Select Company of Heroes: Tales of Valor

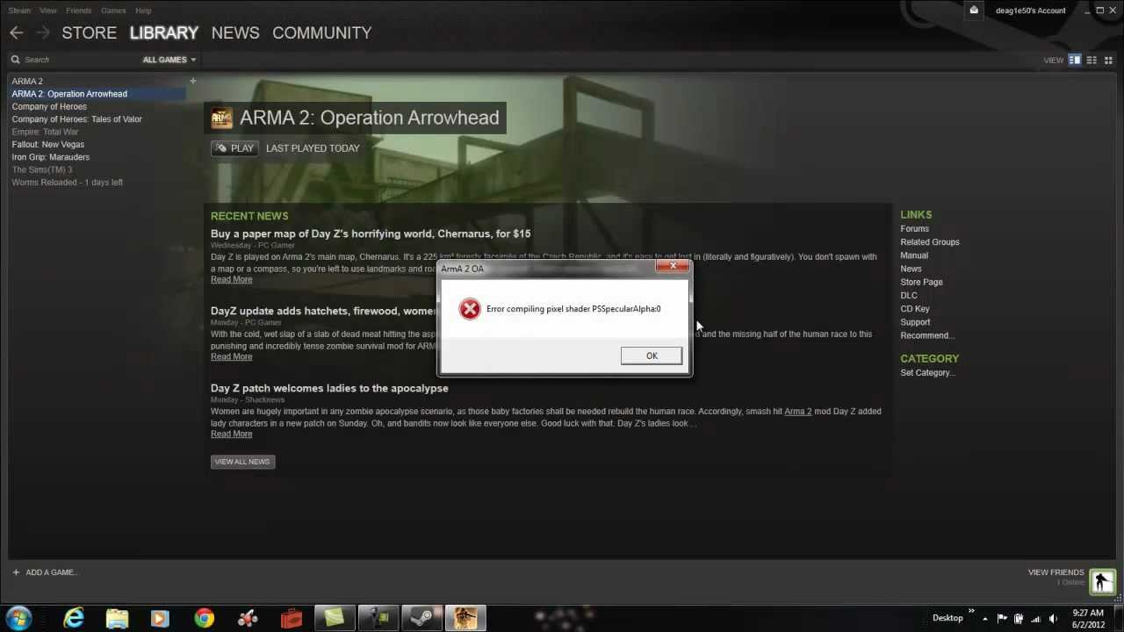(x=76, y=119)
